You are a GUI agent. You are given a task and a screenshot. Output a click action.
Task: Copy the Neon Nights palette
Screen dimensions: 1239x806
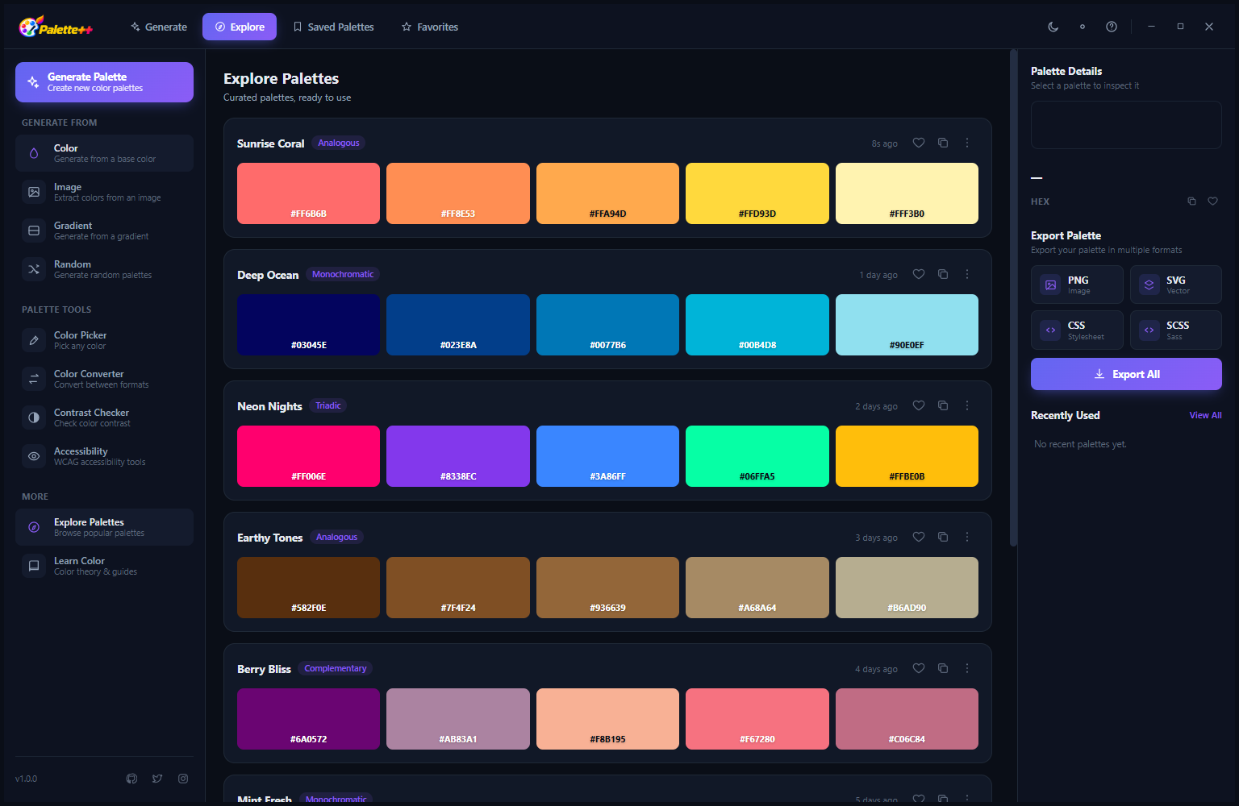click(x=942, y=405)
